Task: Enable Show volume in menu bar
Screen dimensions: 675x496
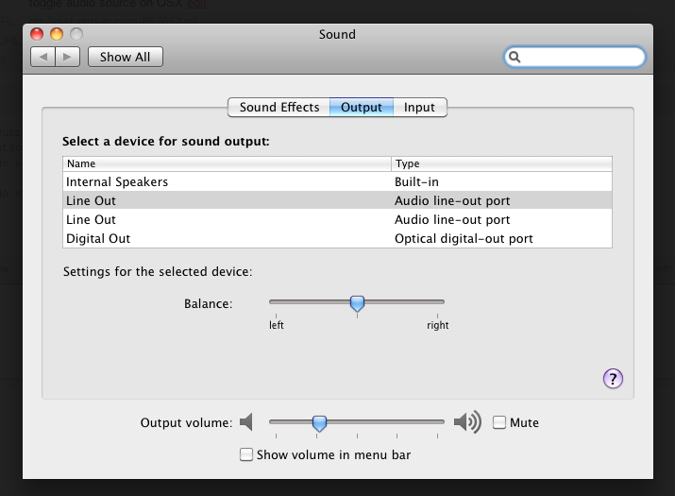Action: (x=245, y=454)
